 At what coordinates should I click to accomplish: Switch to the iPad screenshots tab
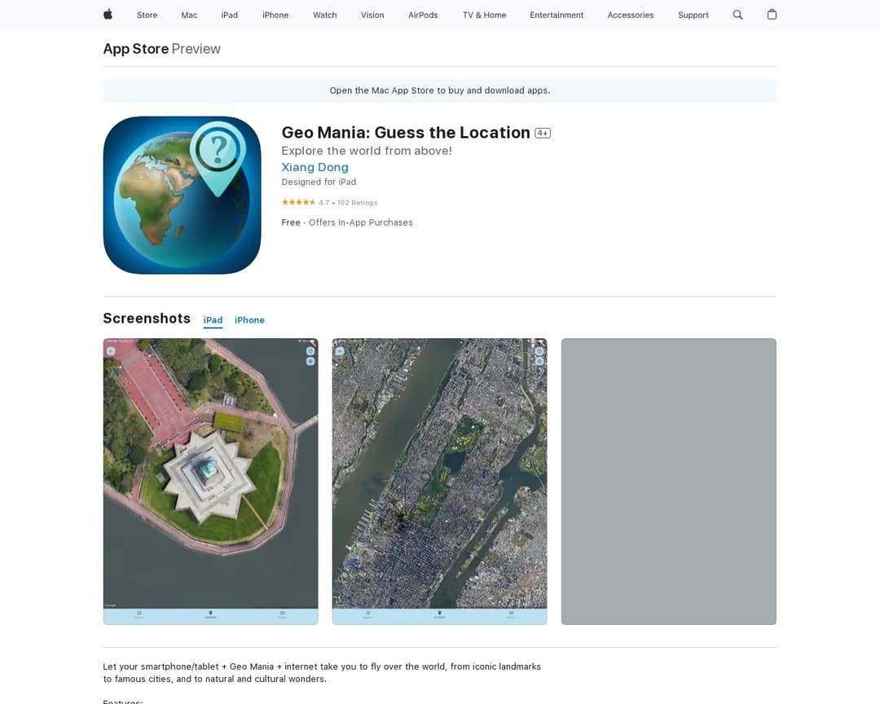click(213, 319)
